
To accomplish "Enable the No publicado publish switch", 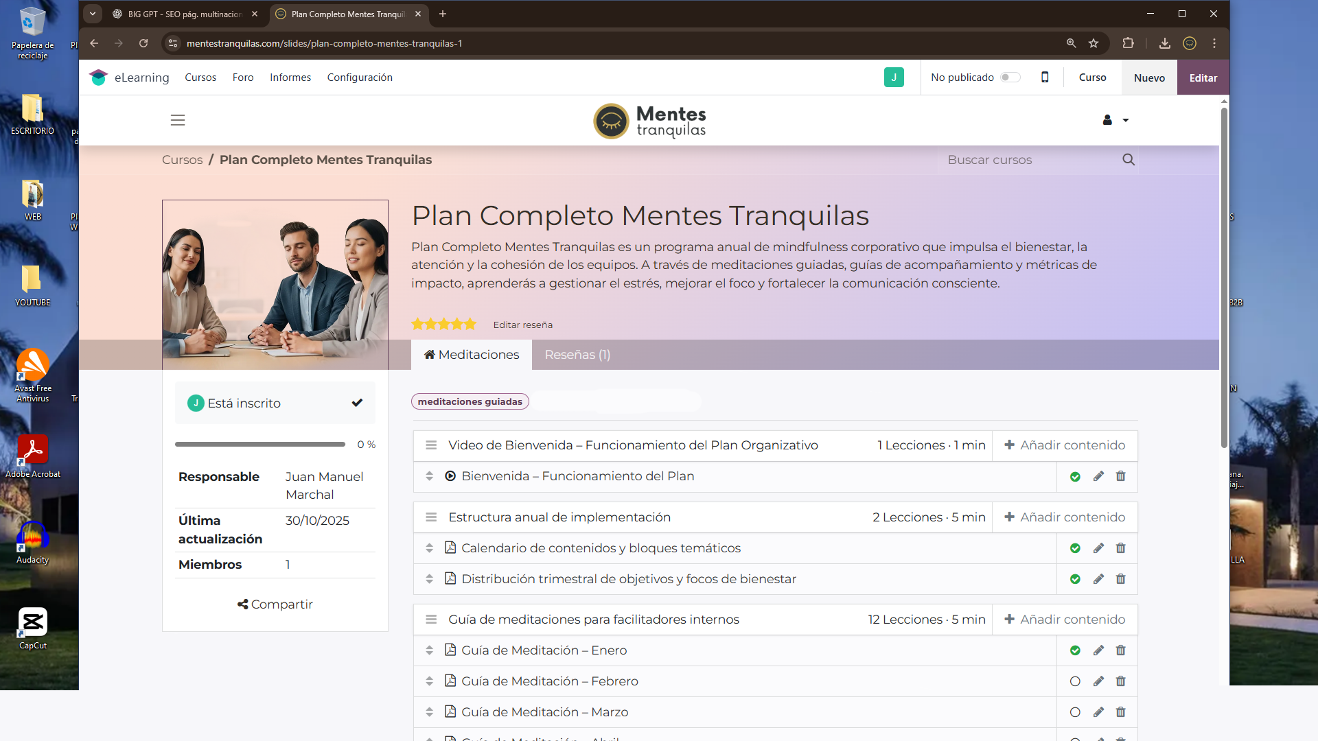I will coord(1010,77).
